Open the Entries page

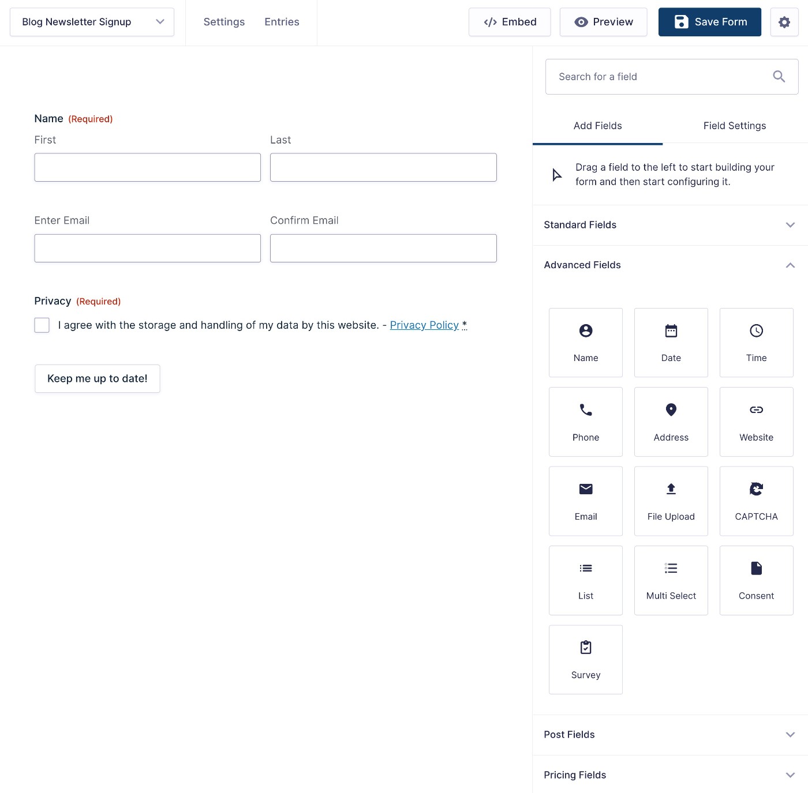coord(282,21)
